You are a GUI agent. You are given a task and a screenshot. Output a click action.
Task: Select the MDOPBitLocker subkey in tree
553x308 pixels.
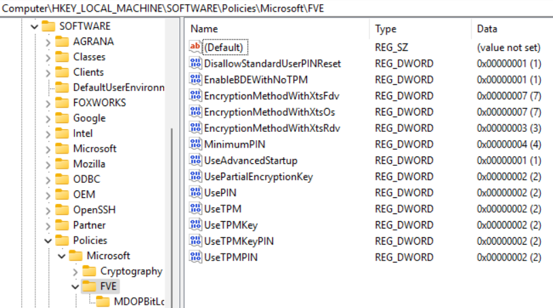point(139,302)
